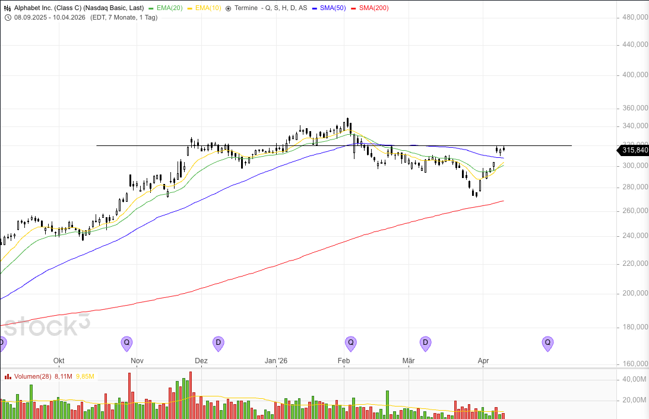The image size is (649, 419).
Task: Open the Q event marker just before Nov
Action: pos(126,343)
